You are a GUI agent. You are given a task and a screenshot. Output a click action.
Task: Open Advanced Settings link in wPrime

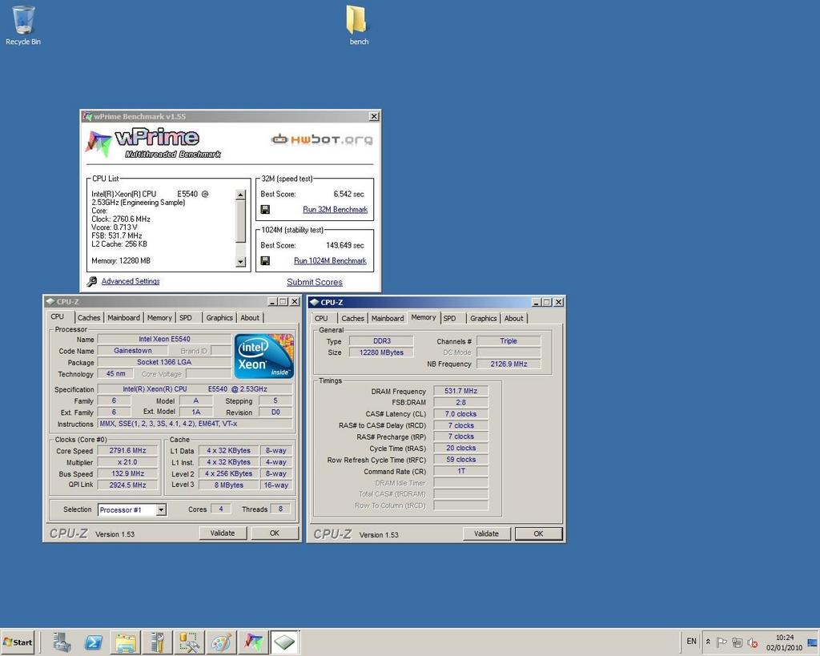point(131,281)
